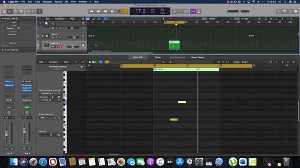Viewport: 300px width, 168px height.
Task: Mute the Inst 13 track
Action: click(53, 47)
